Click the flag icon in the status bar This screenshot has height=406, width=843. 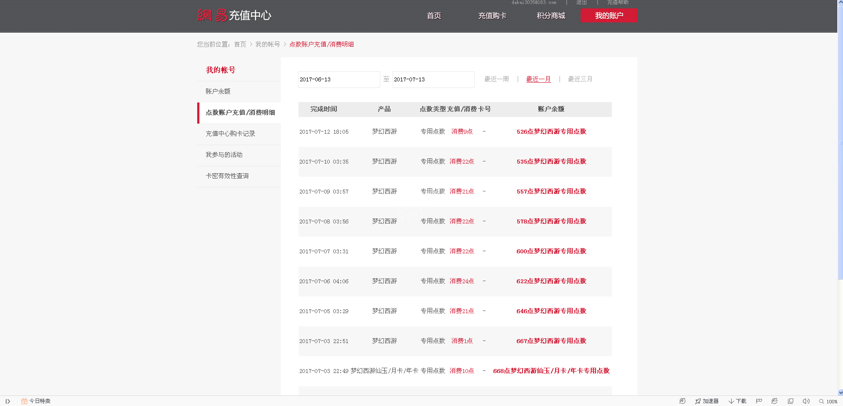click(x=759, y=401)
